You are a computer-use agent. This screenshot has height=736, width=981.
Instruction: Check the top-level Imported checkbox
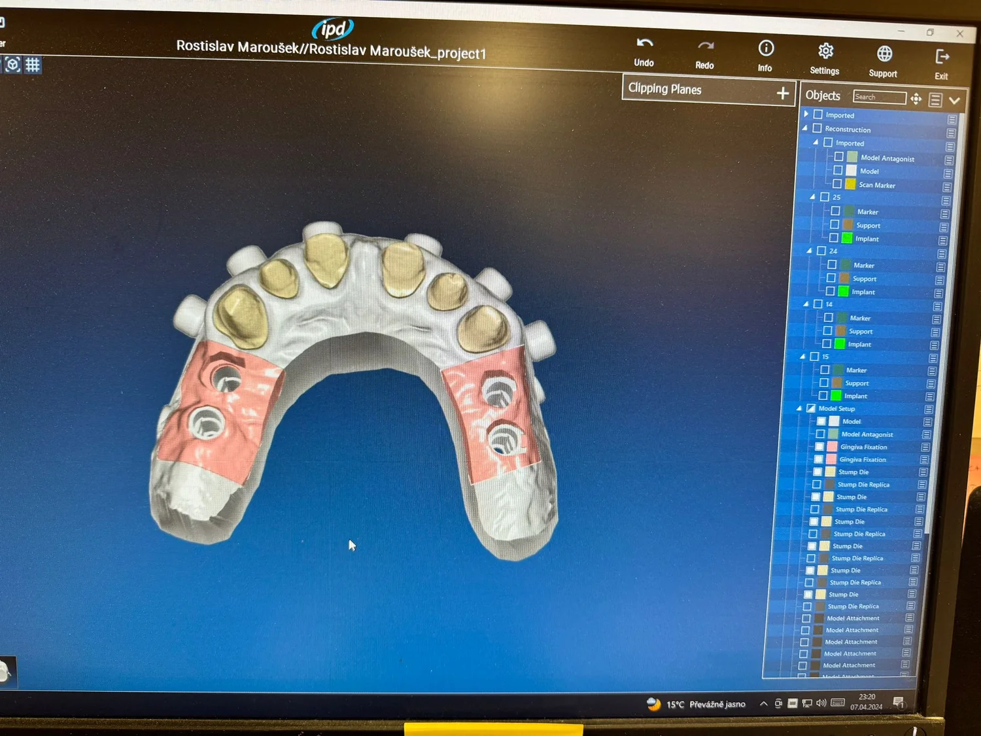pos(817,114)
